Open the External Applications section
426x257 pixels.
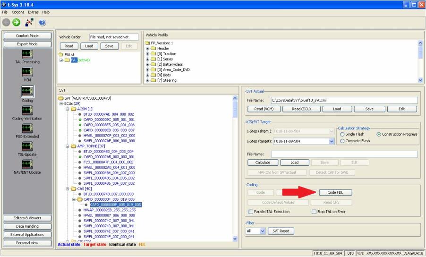pos(27,235)
